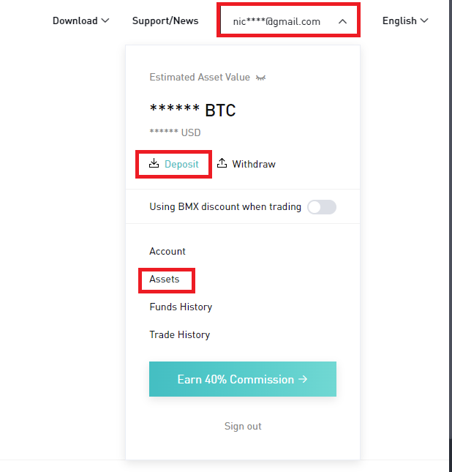Click the chevron next to the email
452x472 pixels.
[342, 21]
